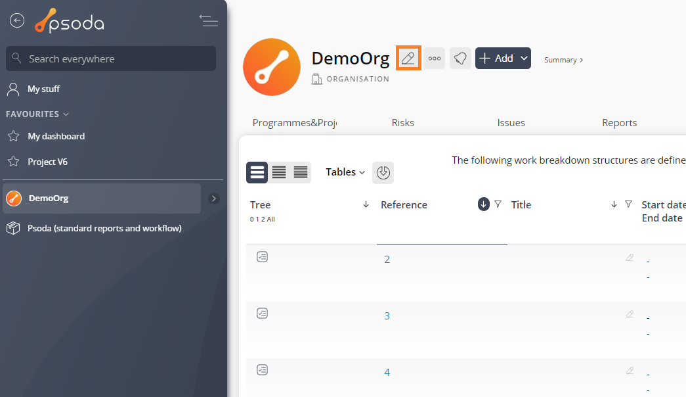Collapse the FAVOURITES section
686x397 pixels.
pos(37,114)
